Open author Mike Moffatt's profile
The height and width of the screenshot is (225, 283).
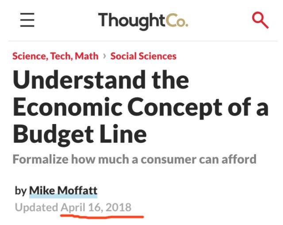pos(63,190)
